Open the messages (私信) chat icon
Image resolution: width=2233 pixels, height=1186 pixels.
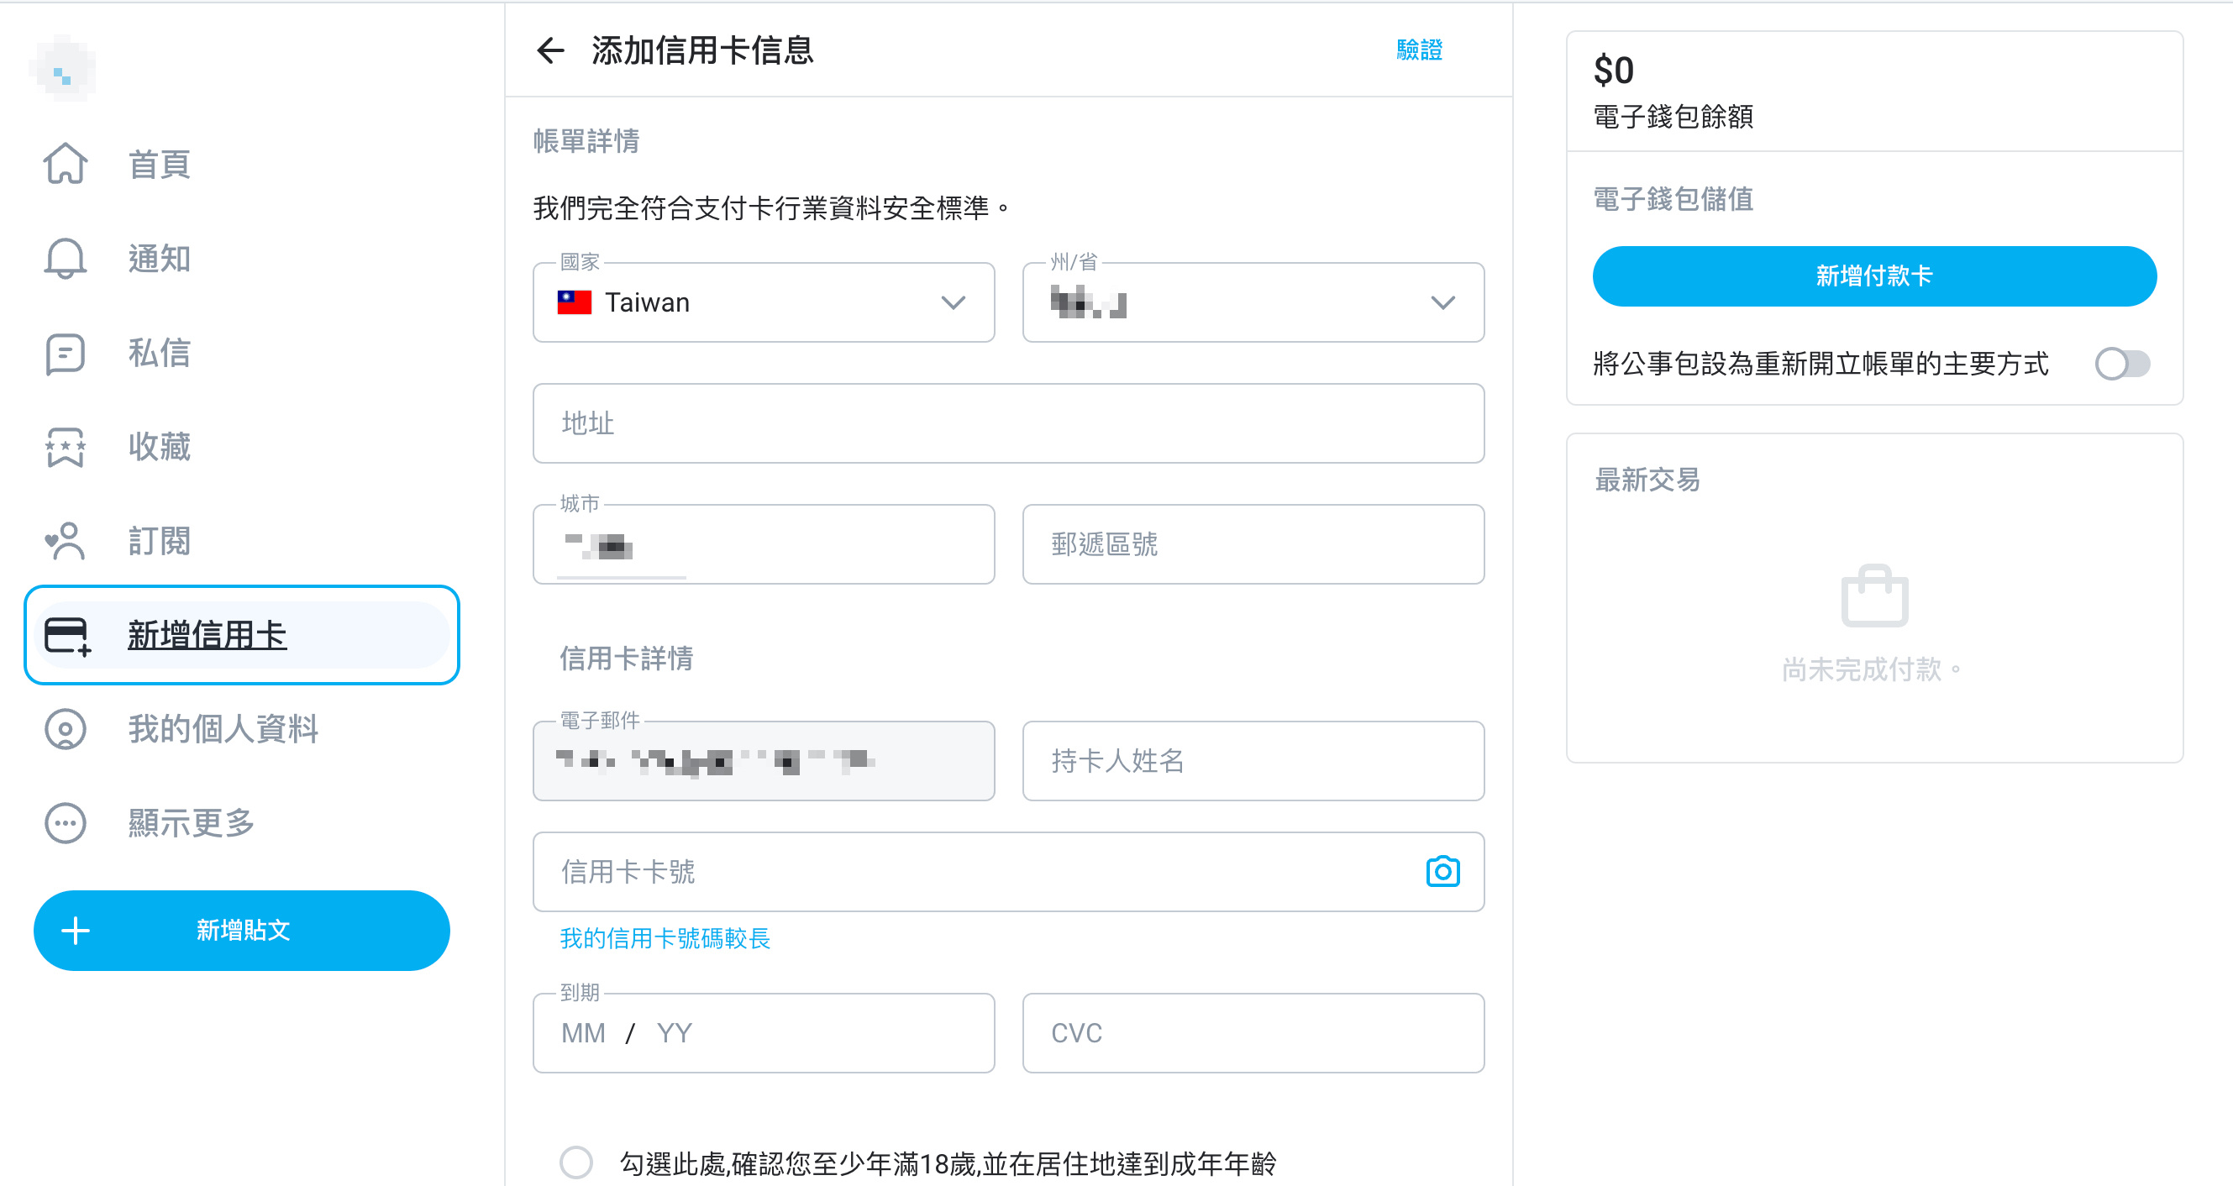[66, 353]
